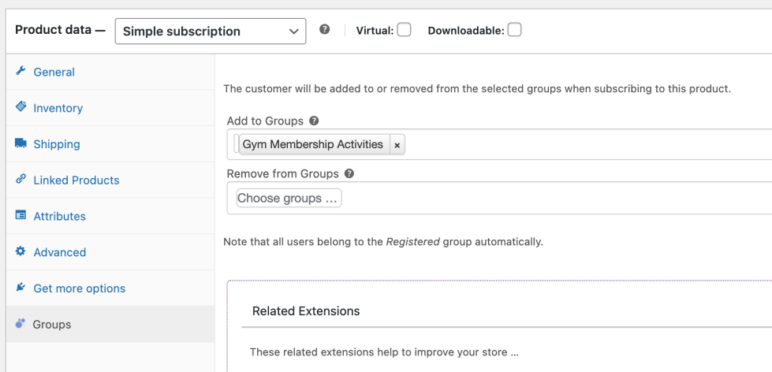This screenshot has height=372, width=772.
Task: Open the Simple subscription product type dropdown
Action: [210, 32]
